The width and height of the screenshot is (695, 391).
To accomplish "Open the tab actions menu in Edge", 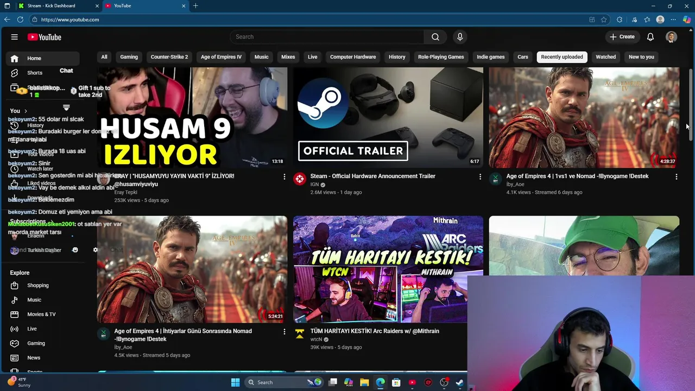I will (7, 5).
